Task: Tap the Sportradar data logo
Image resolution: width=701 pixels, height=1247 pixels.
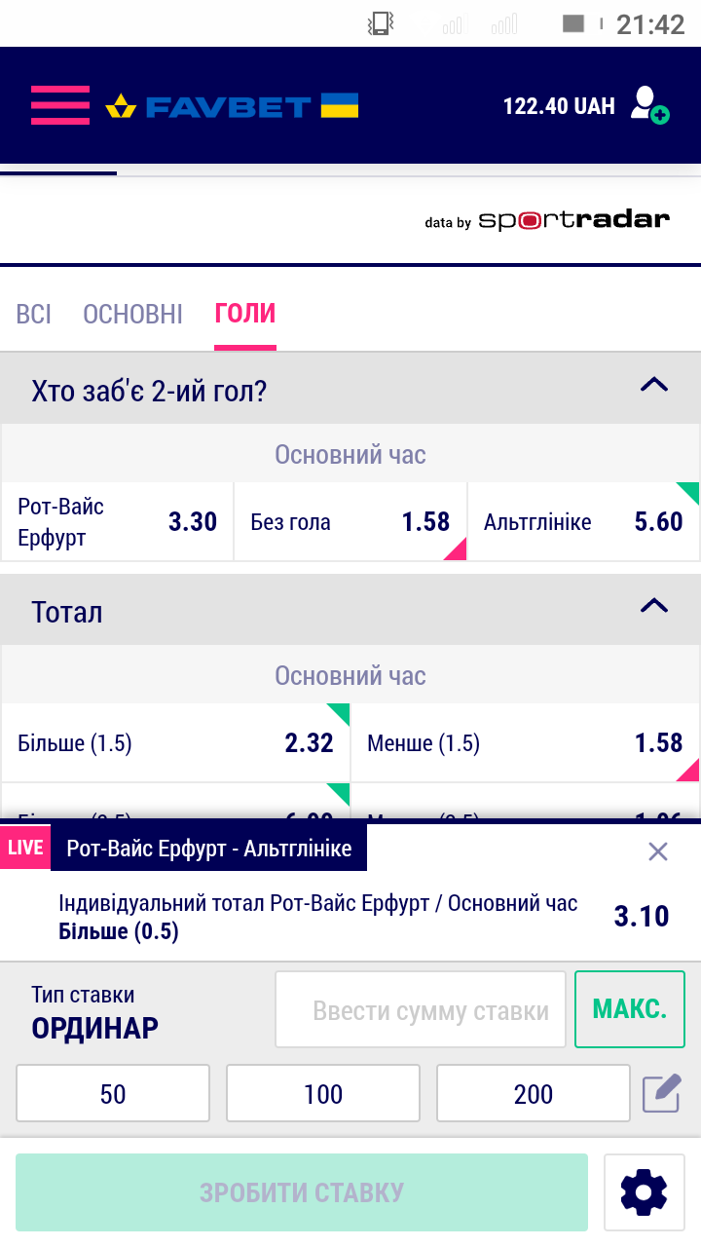Action: pyautogui.click(x=547, y=220)
